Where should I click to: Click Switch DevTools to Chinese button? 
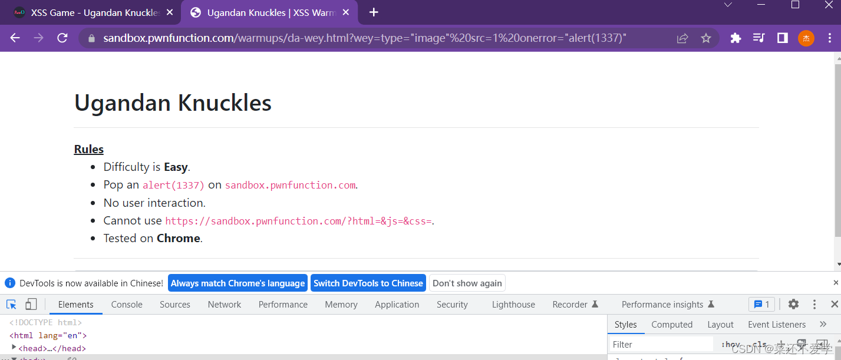[368, 283]
